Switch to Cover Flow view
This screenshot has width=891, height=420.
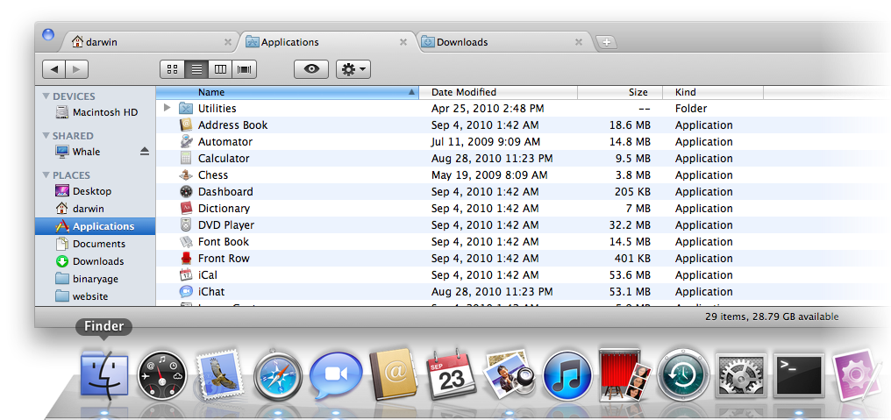coord(245,69)
